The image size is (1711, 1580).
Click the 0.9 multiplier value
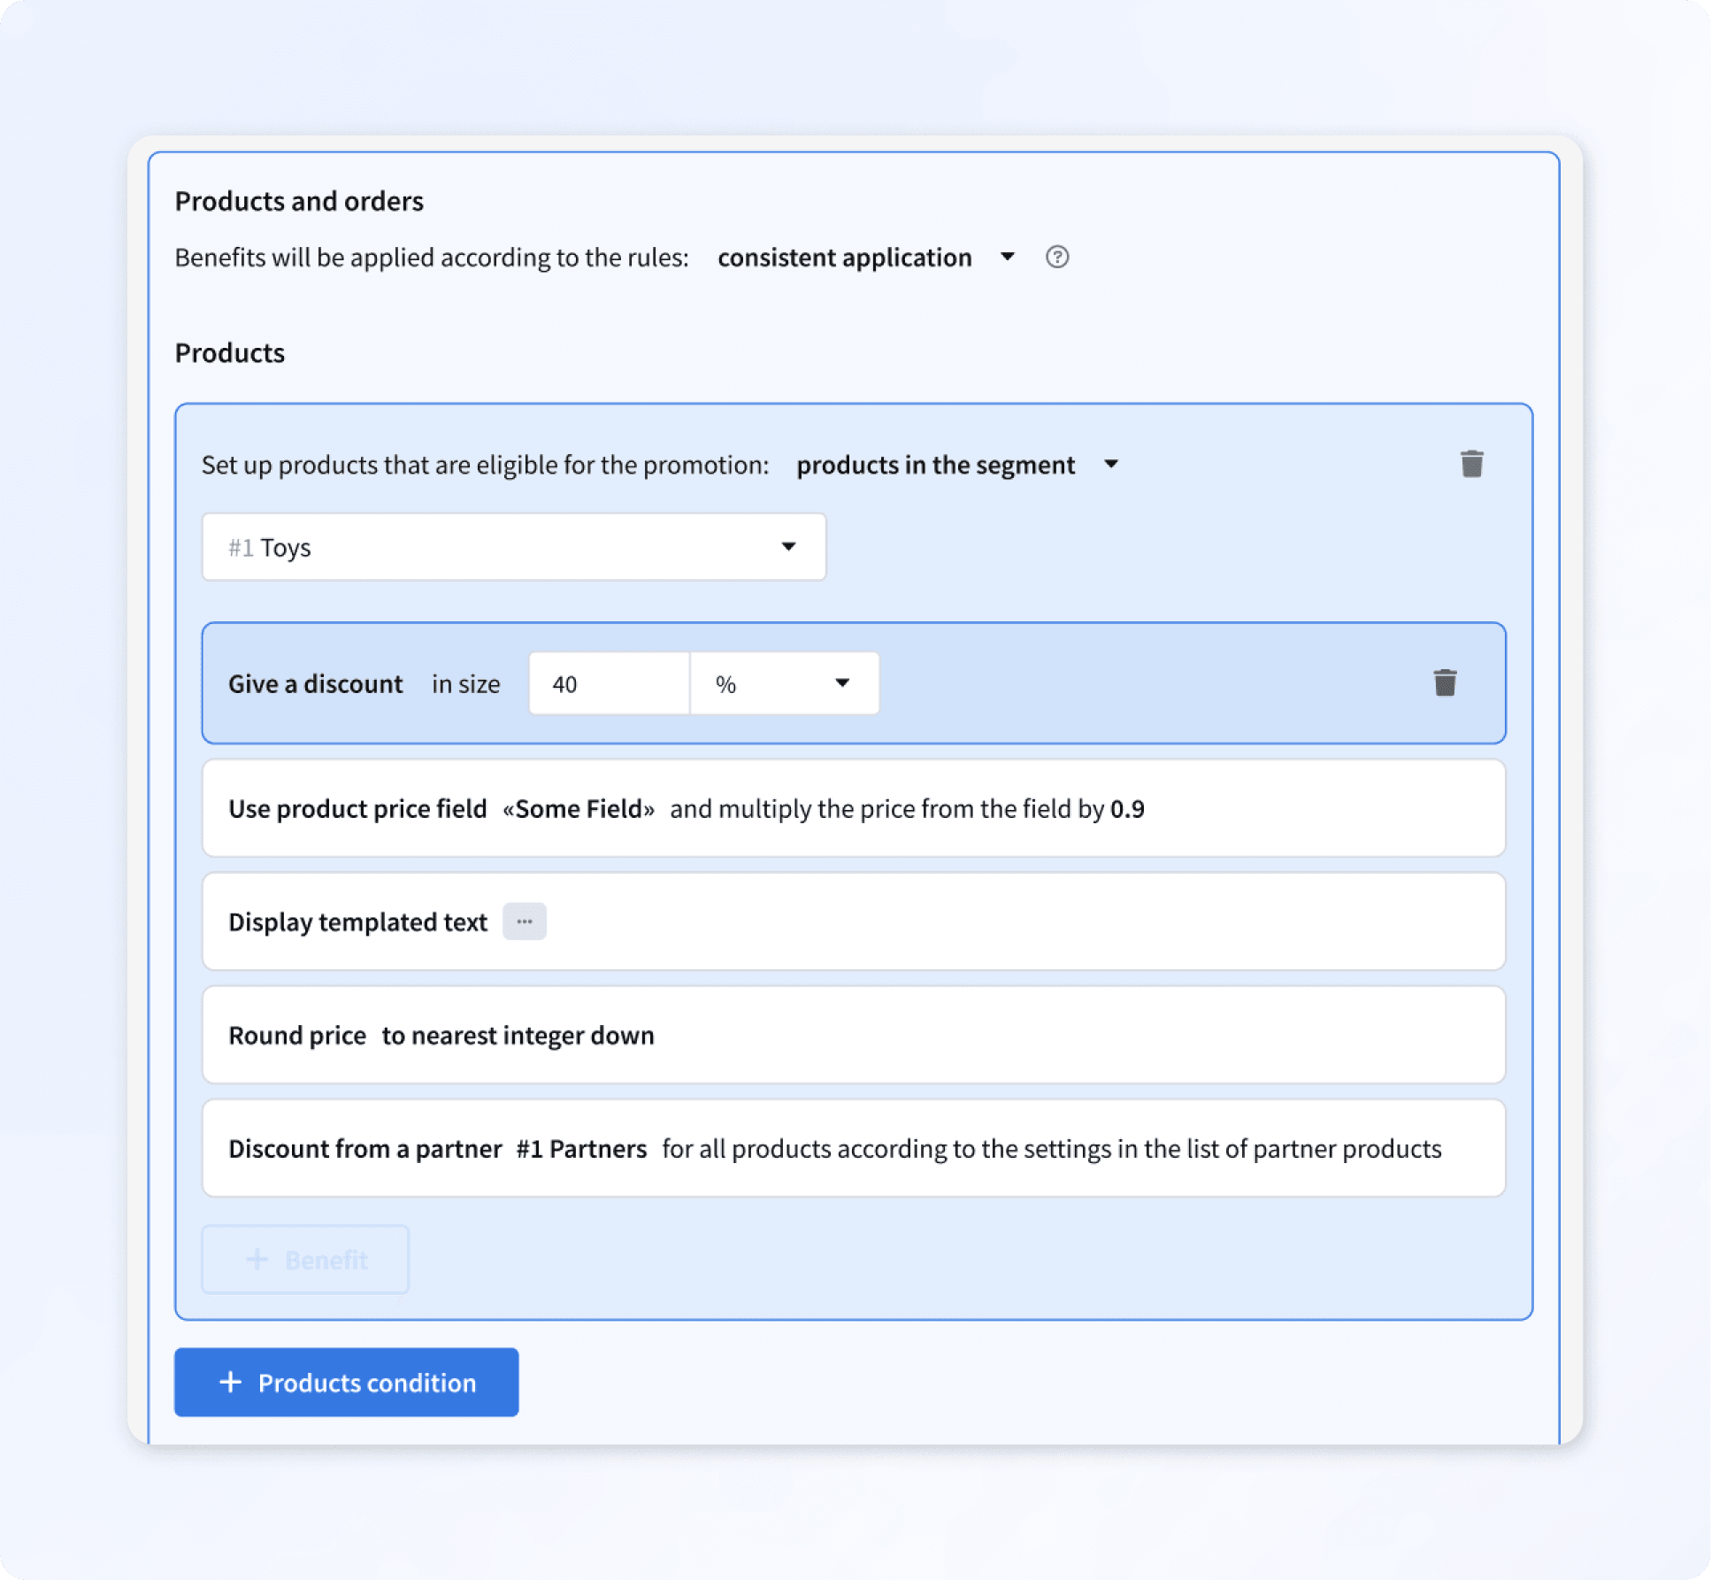point(1127,809)
